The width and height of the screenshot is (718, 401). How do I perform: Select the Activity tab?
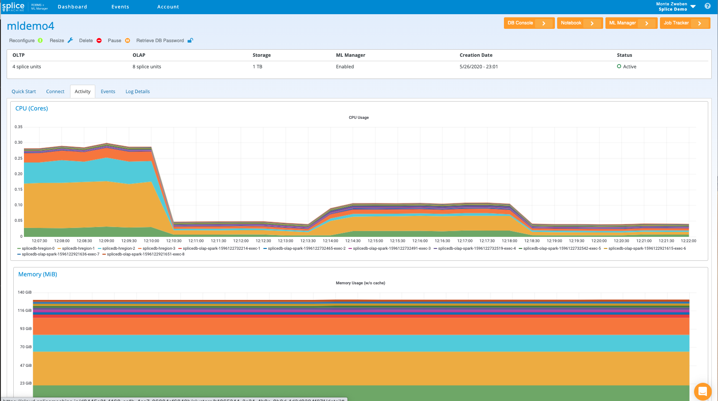82,91
